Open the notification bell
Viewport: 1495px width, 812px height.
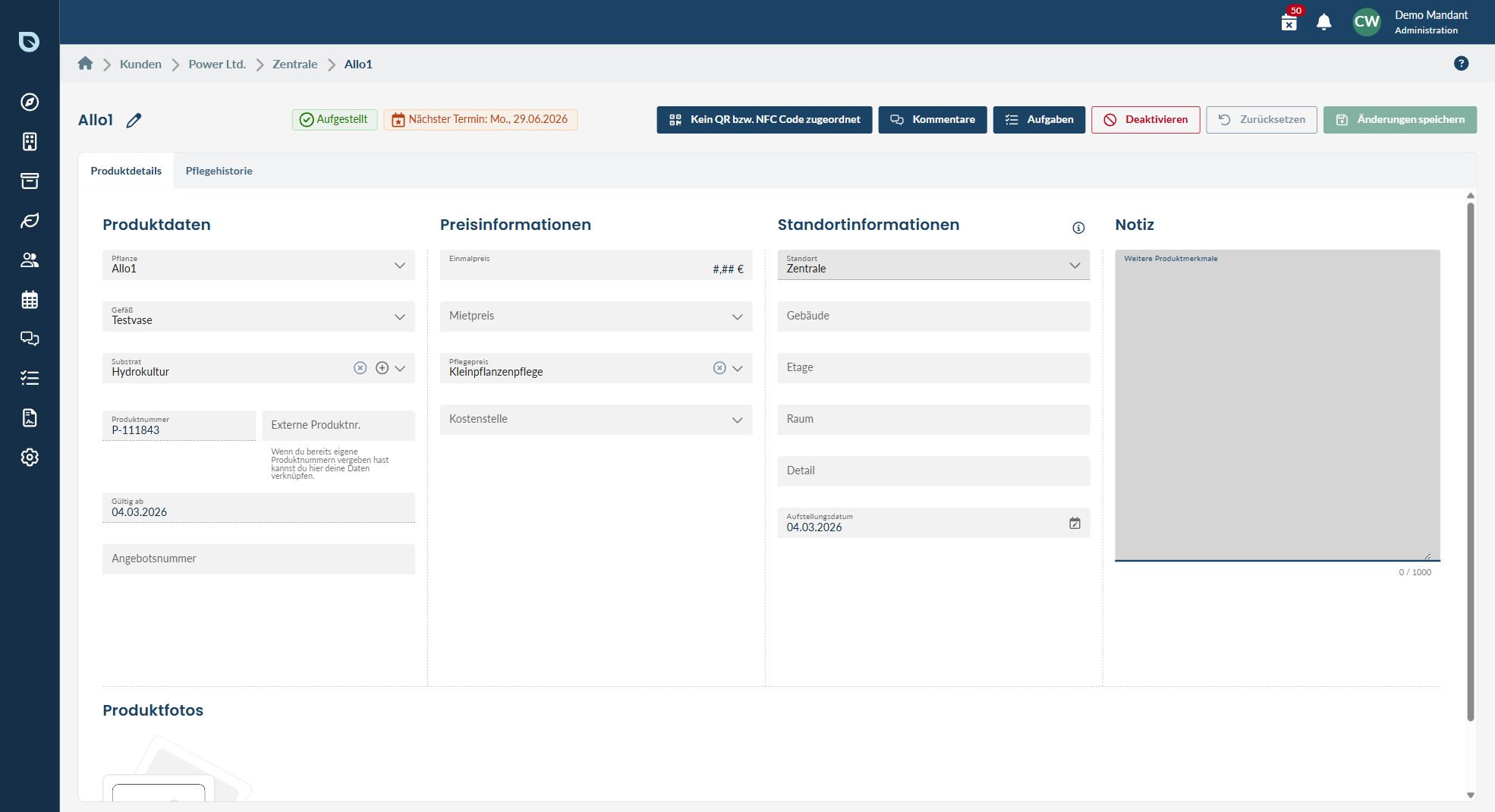pos(1324,22)
